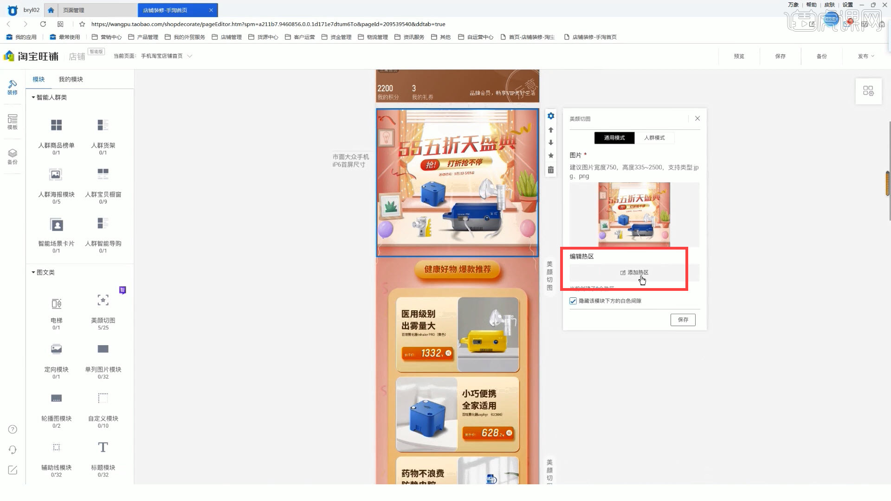This screenshot has width=891, height=501.
Task: Move module up with arrow icon
Action: point(551,130)
